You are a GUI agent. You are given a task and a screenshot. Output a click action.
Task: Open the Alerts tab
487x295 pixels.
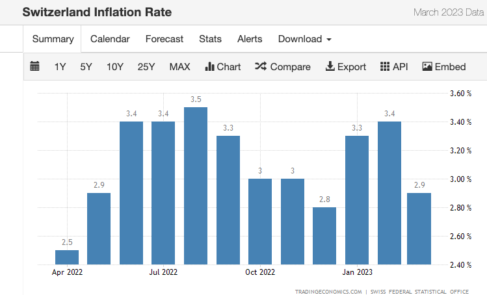point(250,39)
